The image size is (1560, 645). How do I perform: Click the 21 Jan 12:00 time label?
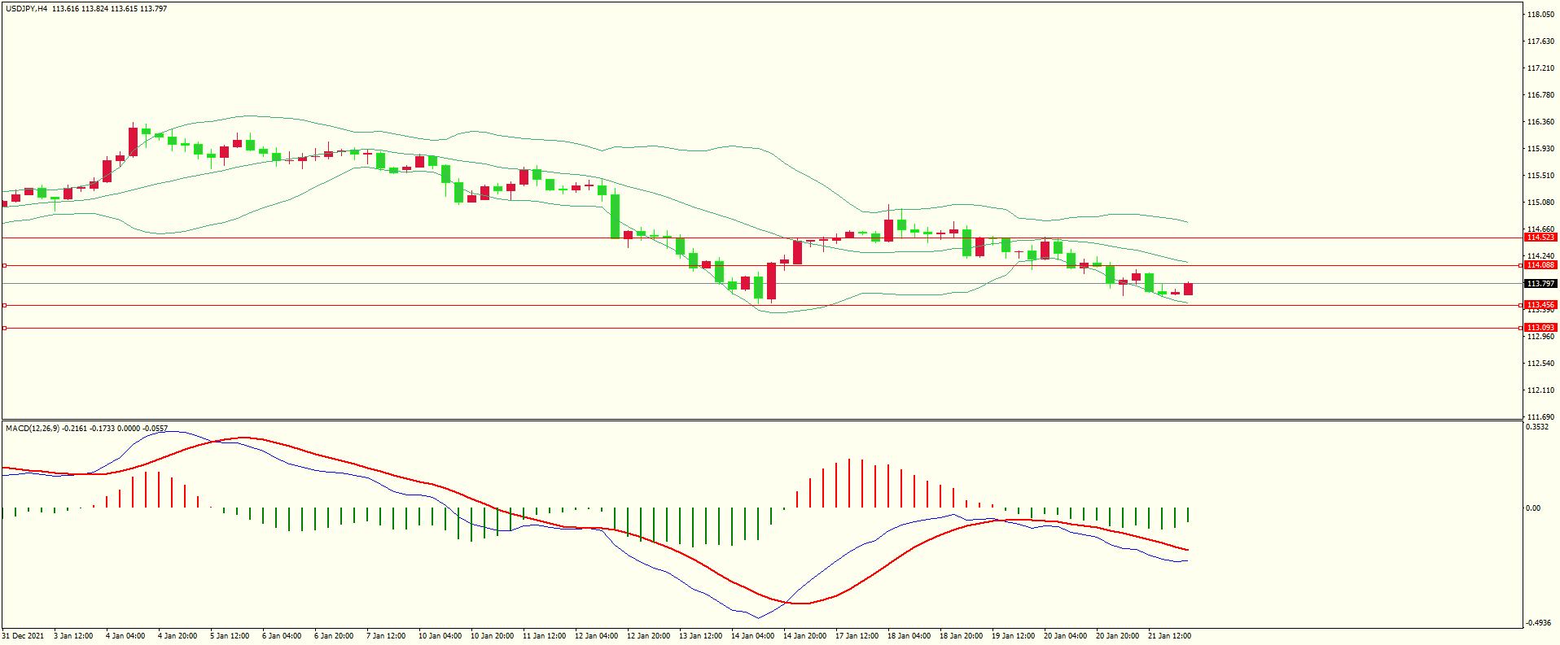[1169, 636]
